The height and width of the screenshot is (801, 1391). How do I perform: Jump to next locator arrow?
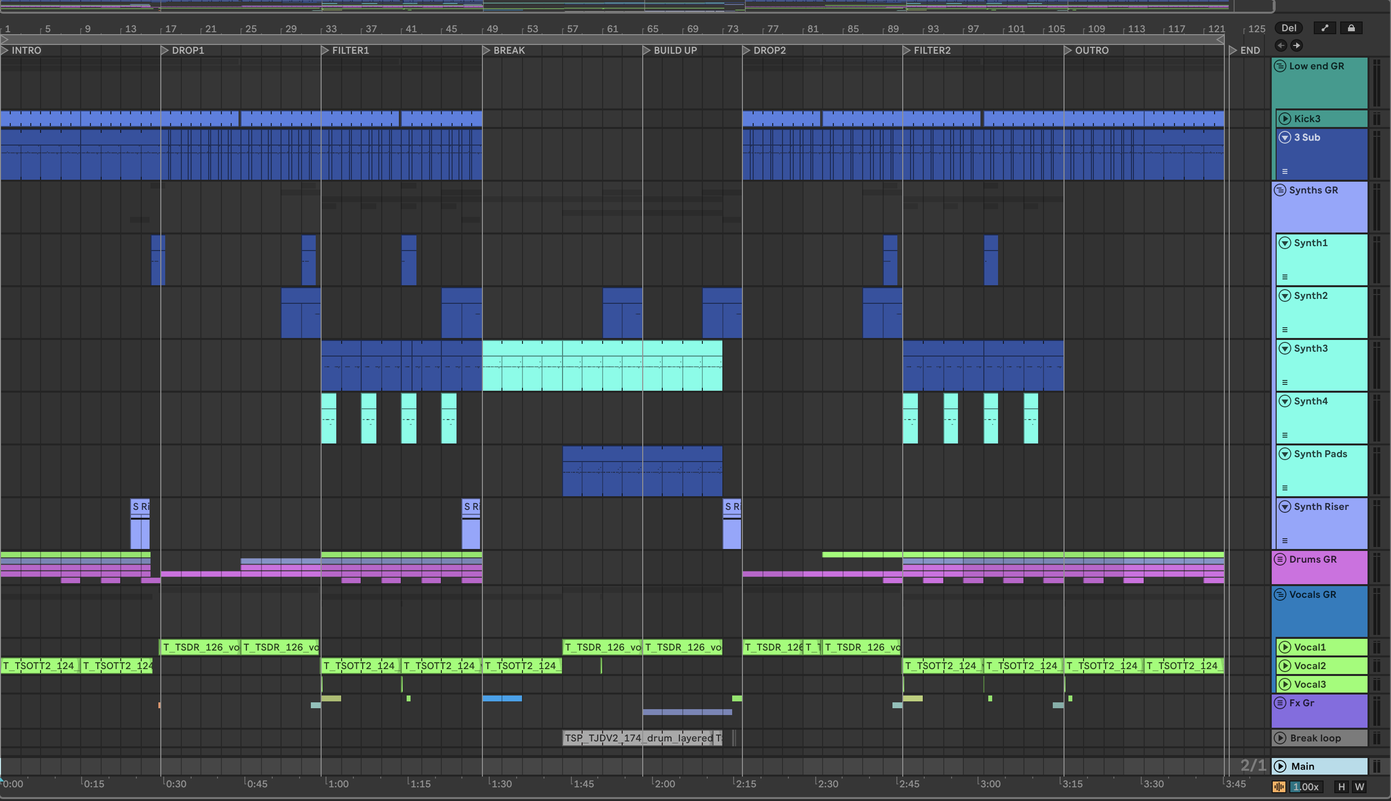coord(1296,45)
